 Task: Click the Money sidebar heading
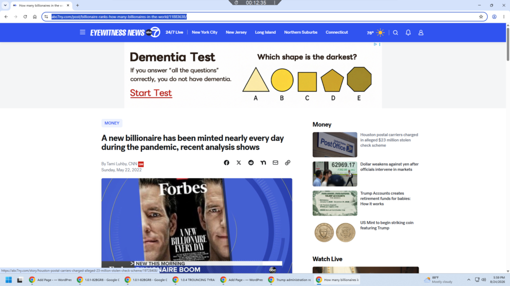point(322,125)
